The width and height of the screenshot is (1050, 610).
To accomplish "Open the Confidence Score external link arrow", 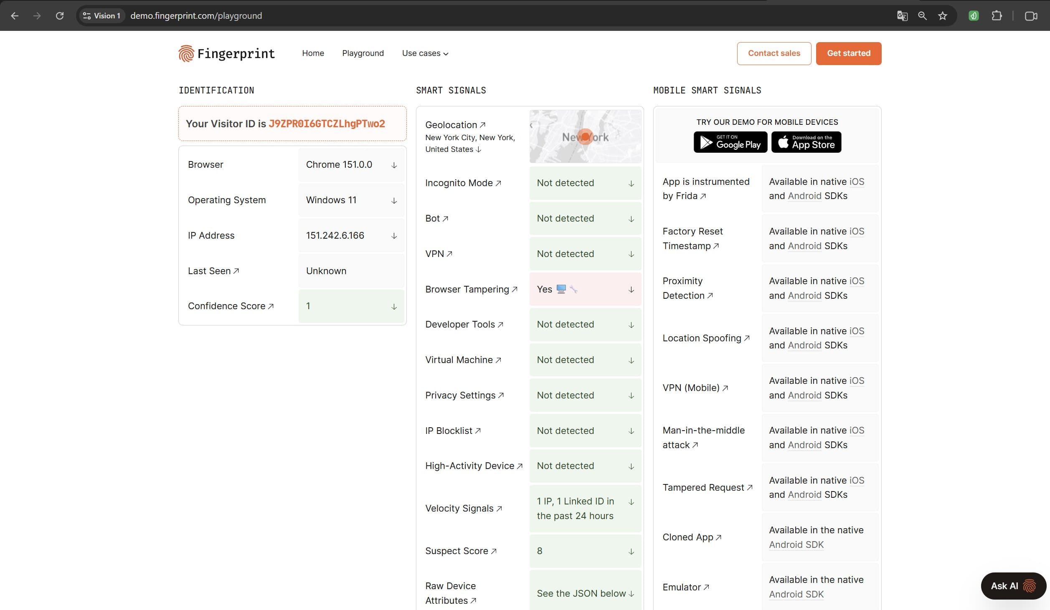I will pyautogui.click(x=271, y=306).
